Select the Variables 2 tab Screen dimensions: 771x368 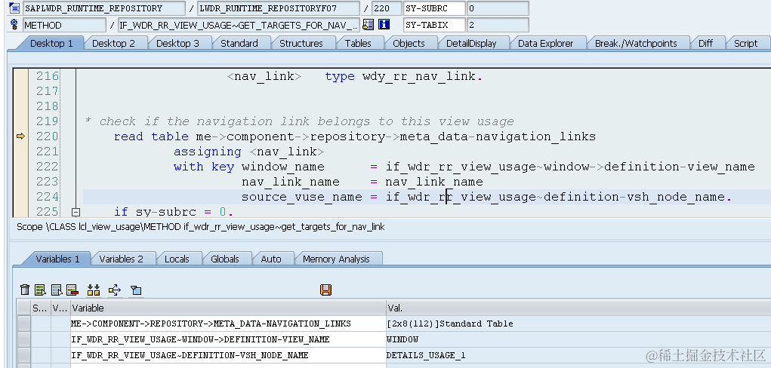121,259
